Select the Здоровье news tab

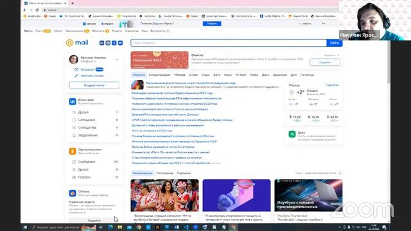280,75
